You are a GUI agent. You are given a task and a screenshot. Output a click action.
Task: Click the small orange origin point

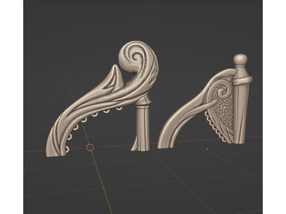(207, 149)
